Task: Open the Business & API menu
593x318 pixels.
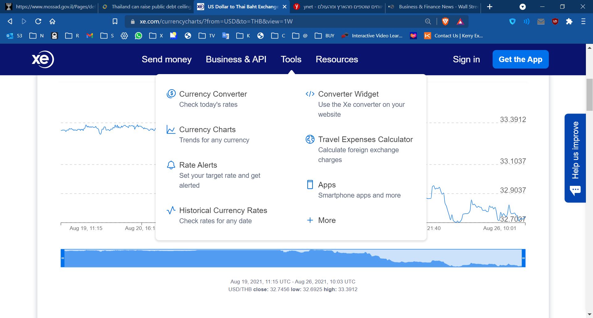Action: tap(236, 59)
